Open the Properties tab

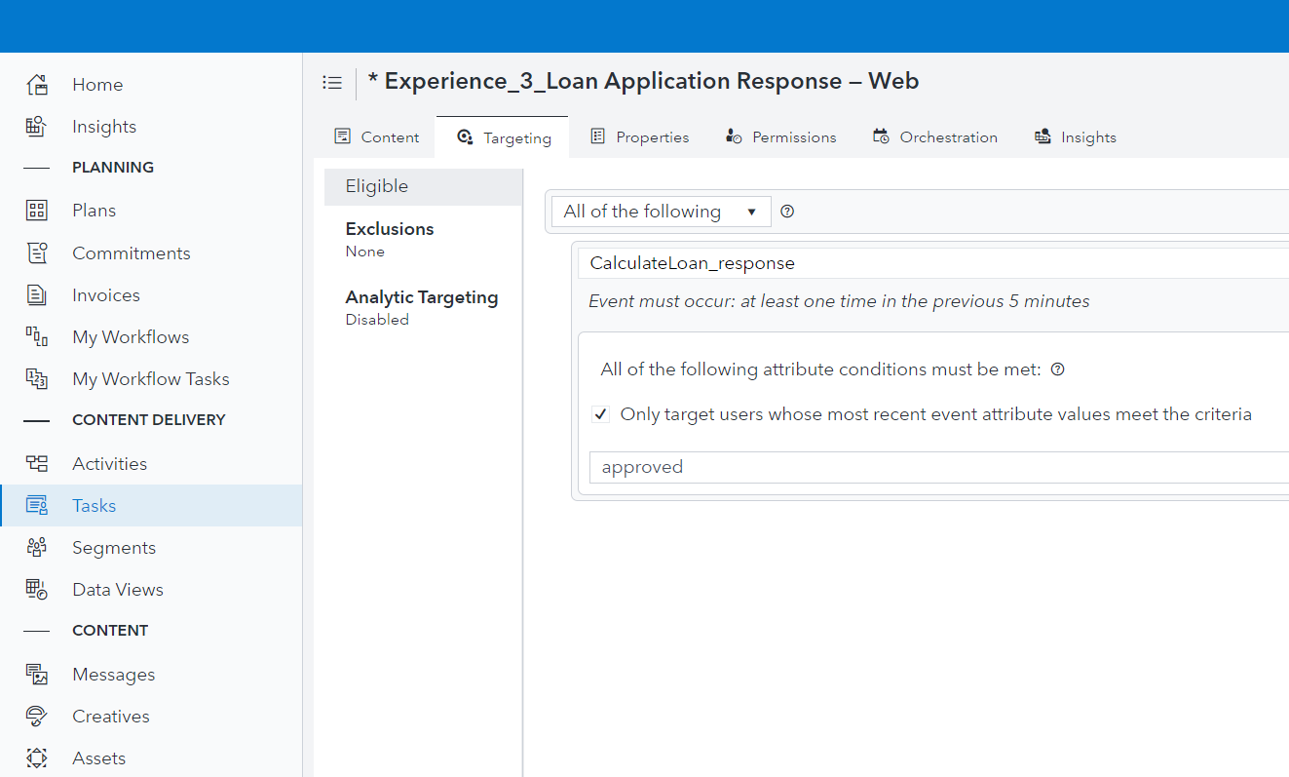pos(639,136)
